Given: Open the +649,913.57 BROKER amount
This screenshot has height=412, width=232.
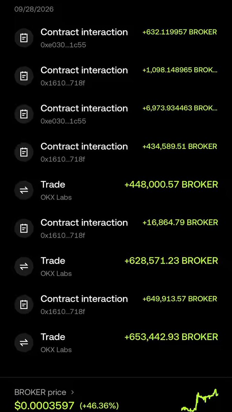Looking at the screenshot, I should 180,299.
